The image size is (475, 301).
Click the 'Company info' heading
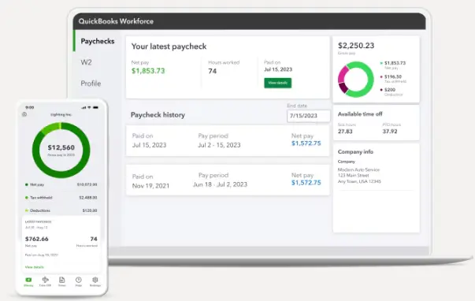click(355, 151)
